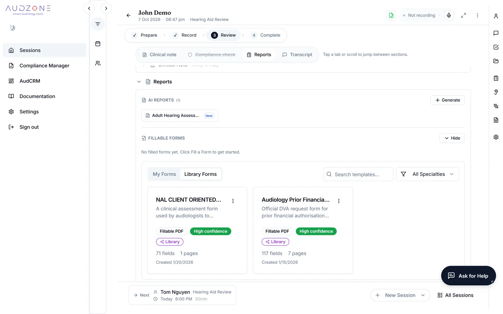503x314 pixels.
Task: Open the chat bubble icon in right rail
Action: coord(496,33)
